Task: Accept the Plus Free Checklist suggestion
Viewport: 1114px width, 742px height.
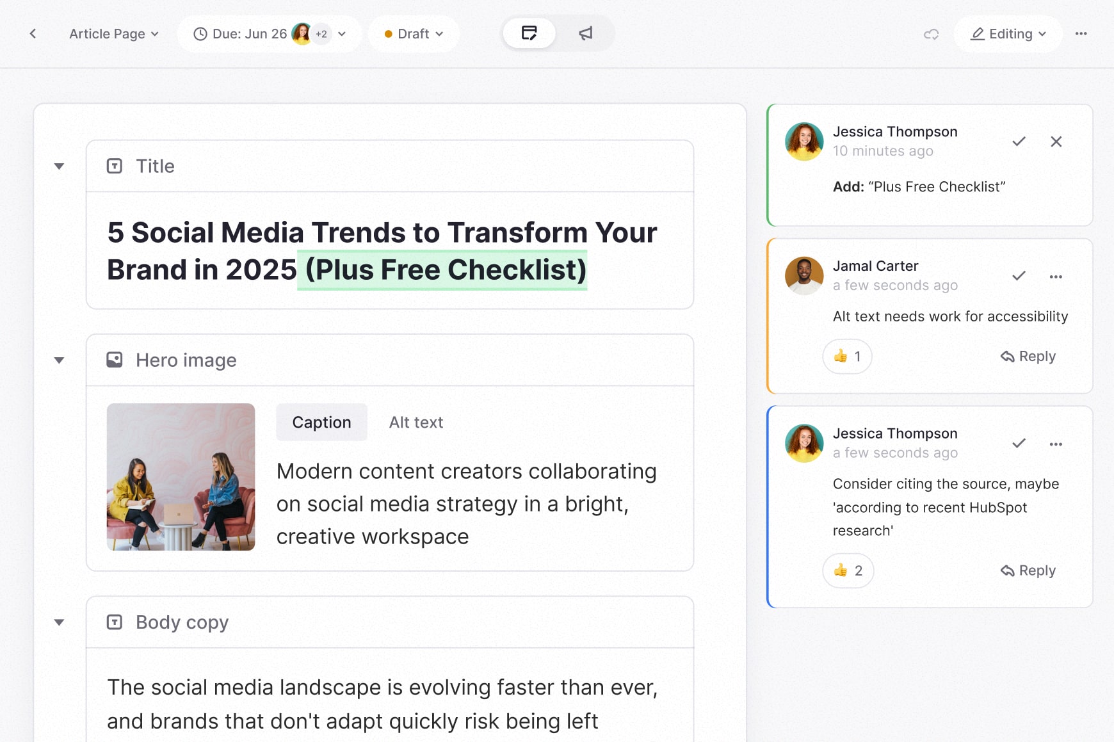Action: point(1019,141)
